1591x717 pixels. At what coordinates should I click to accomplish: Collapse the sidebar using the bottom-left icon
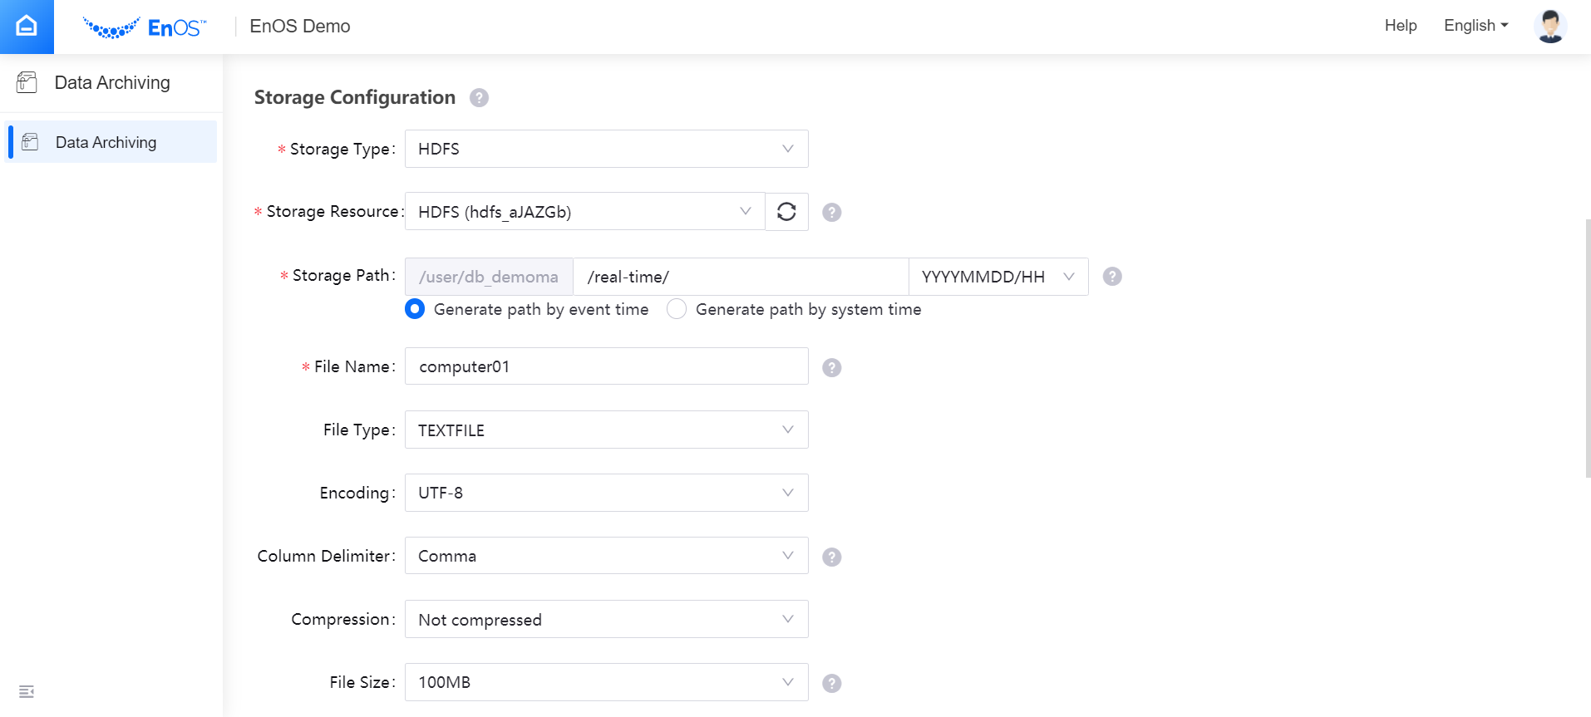coord(27,691)
